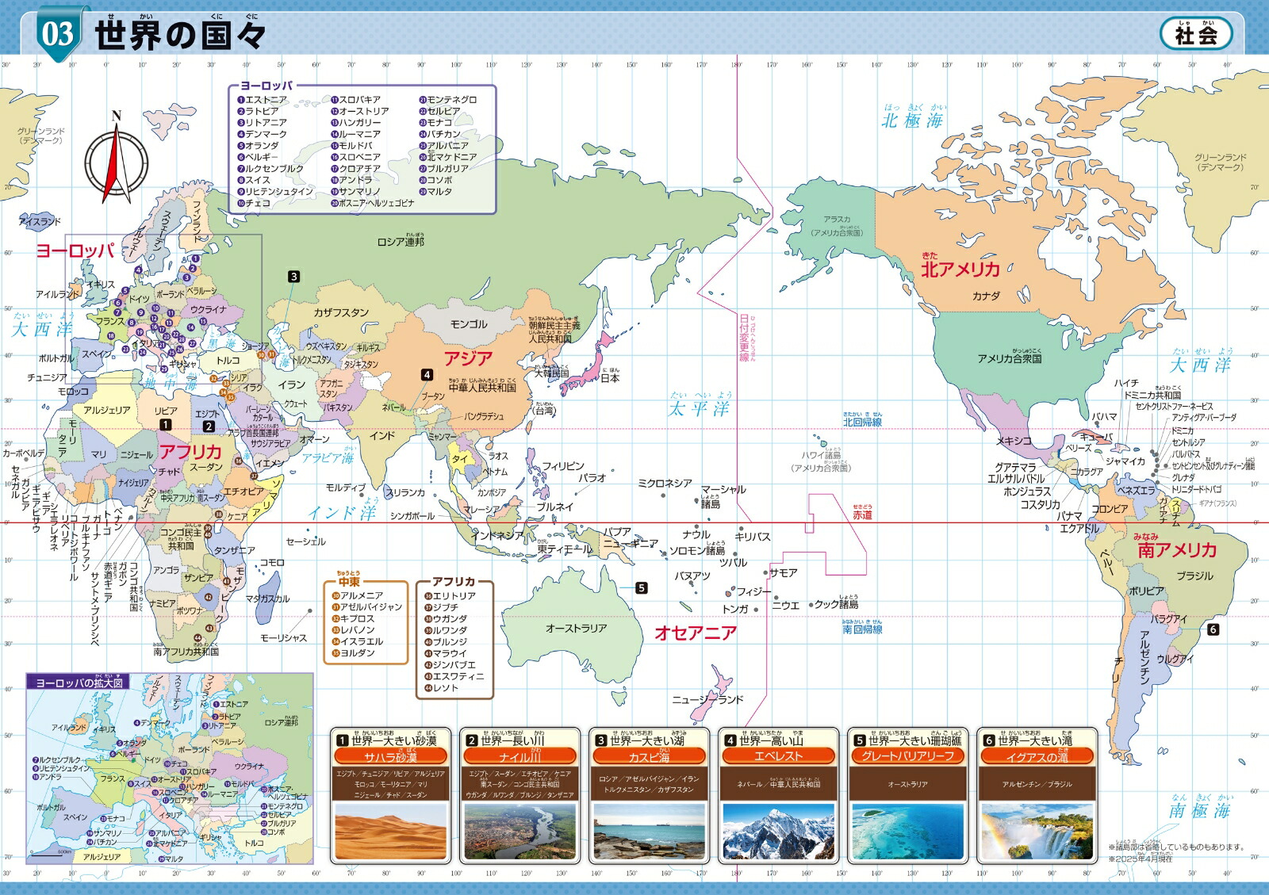The image size is (1269, 895).
Task: Click the orange カスピ海 label in card 3
Action: (649, 757)
